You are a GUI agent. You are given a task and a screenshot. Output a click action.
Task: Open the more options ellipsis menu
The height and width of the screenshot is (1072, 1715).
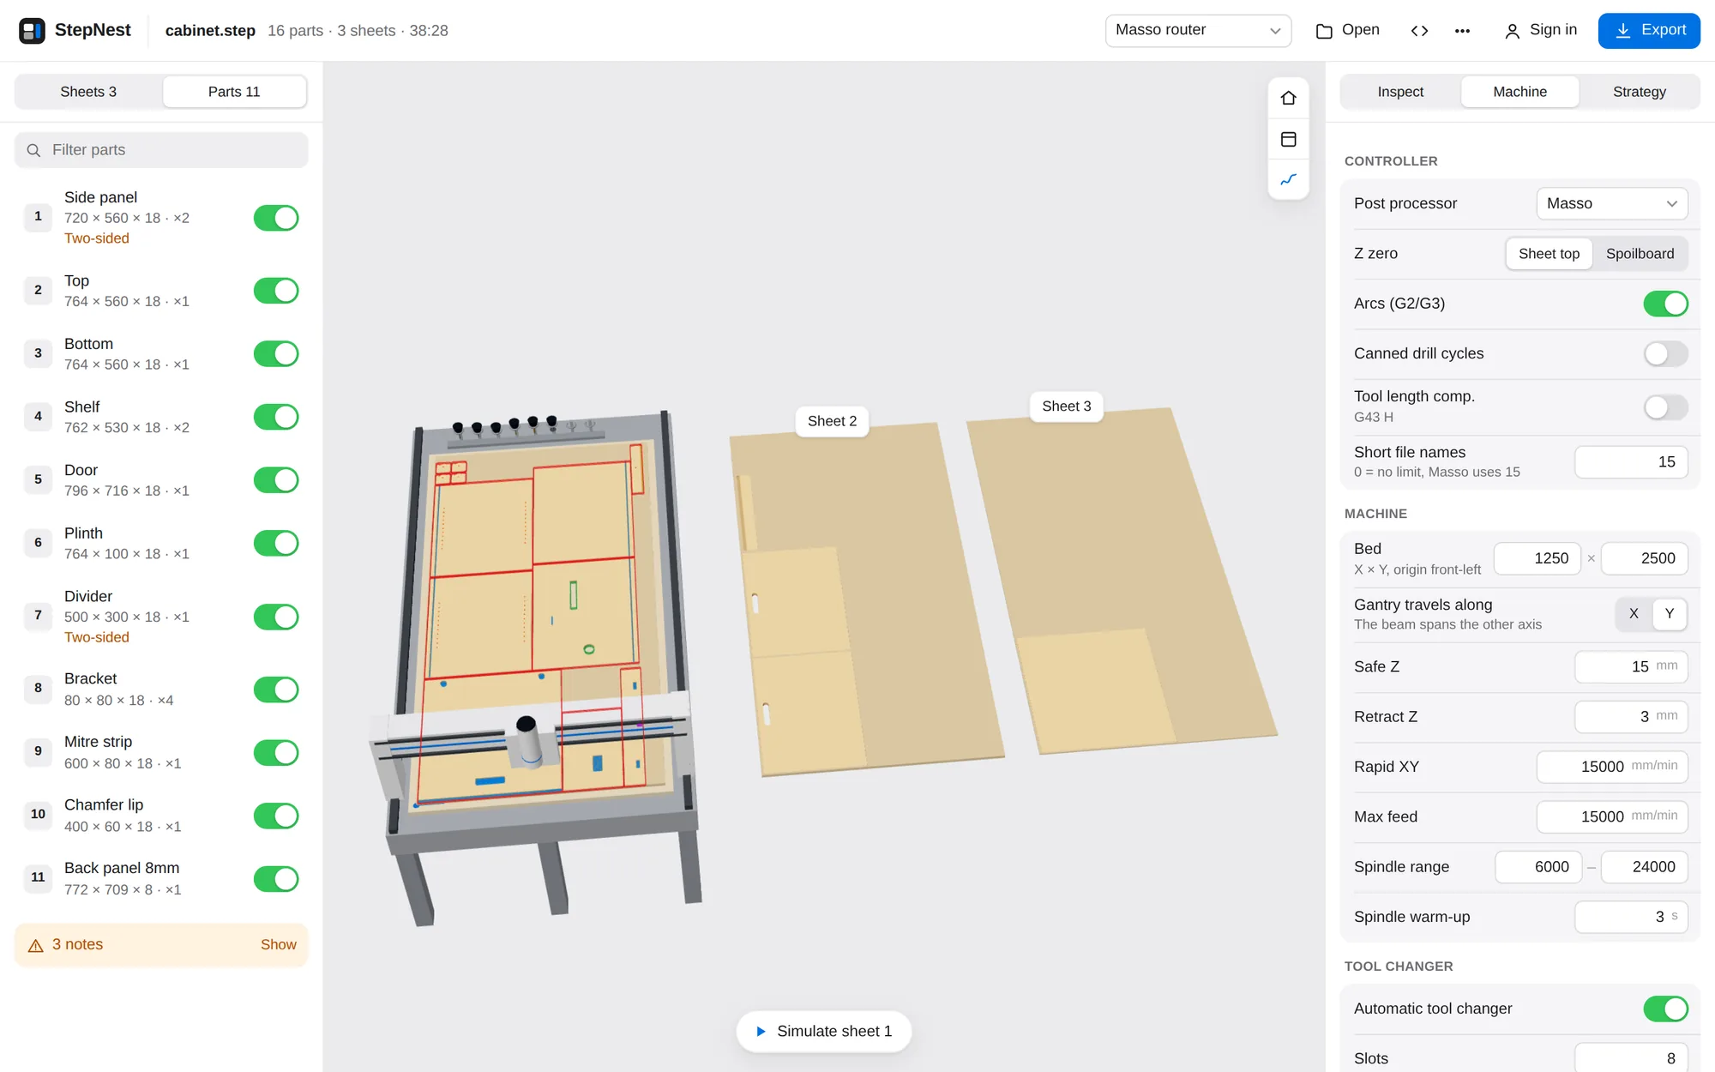coord(1462,31)
